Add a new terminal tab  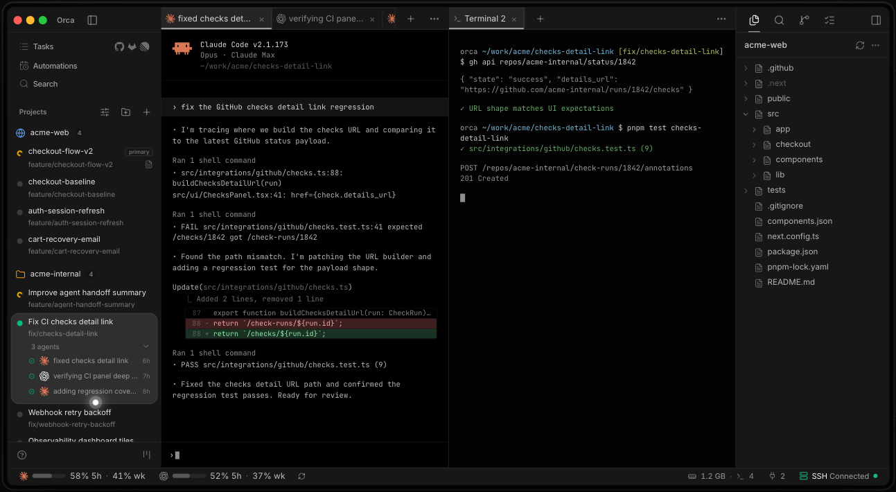pyautogui.click(x=541, y=19)
